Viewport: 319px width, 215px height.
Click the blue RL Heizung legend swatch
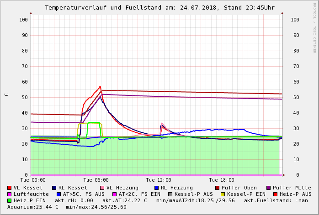click(156, 188)
